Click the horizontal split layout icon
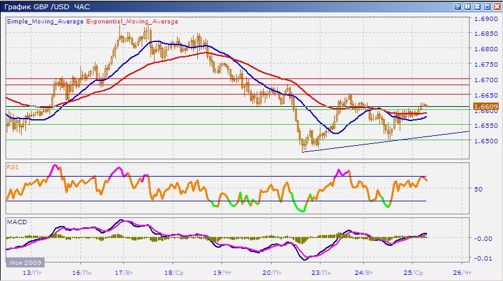 click(477, 6)
